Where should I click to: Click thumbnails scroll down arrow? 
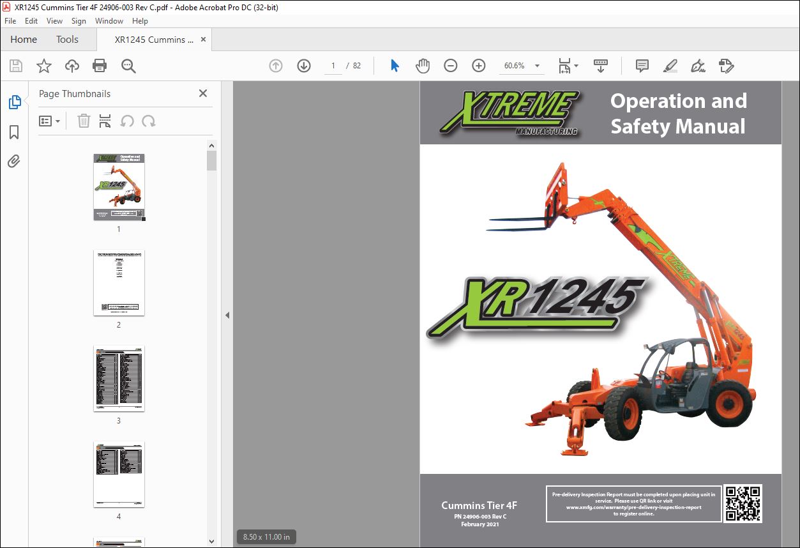[212, 542]
